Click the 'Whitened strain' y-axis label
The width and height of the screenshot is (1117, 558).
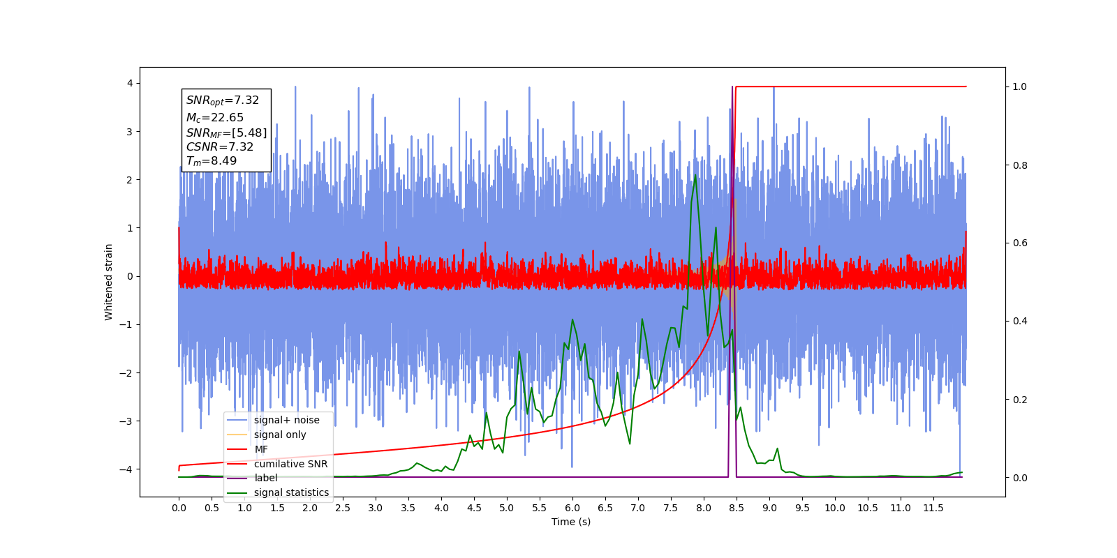point(108,282)
